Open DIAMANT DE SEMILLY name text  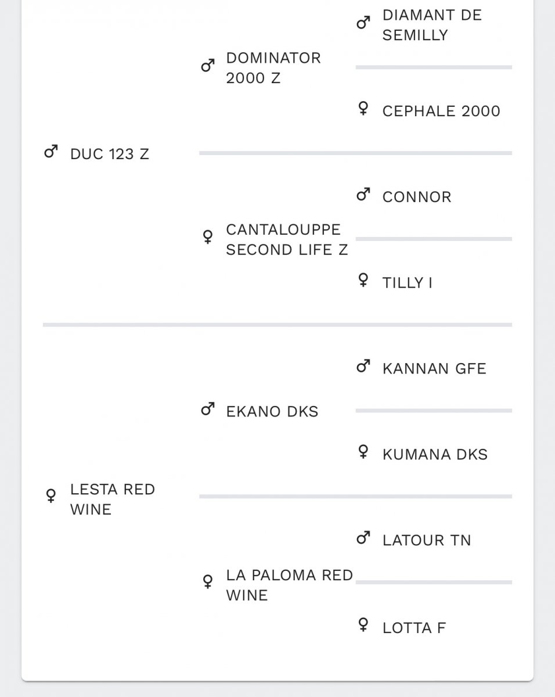pyautogui.click(x=433, y=25)
